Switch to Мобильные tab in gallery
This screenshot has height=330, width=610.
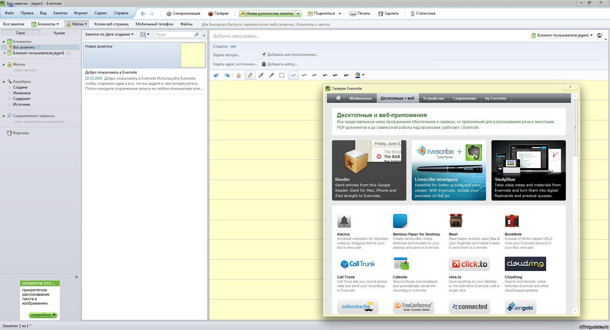[360, 98]
